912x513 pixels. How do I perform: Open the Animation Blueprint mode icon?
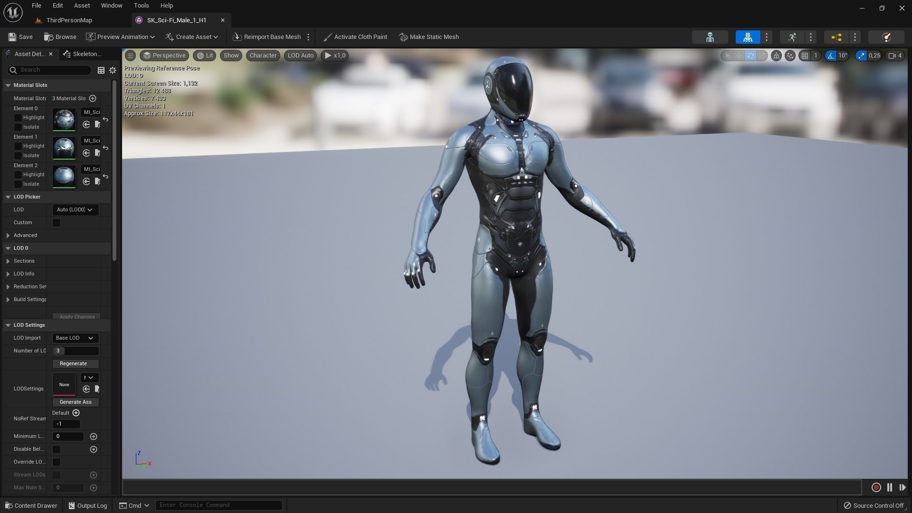(x=836, y=37)
